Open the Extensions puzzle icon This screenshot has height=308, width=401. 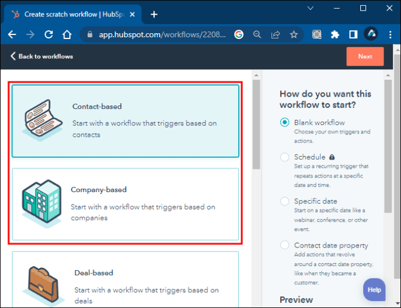tap(335, 34)
